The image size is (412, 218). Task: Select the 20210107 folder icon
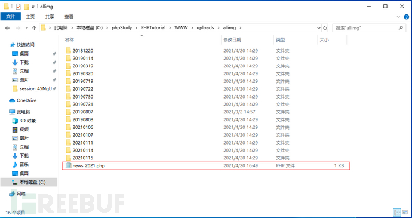pyautogui.click(x=68, y=135)
